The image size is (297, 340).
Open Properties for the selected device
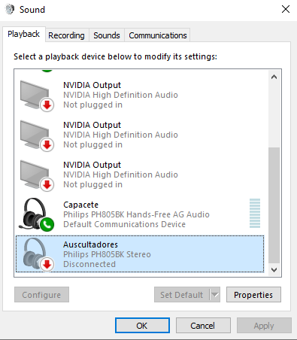(253, 295)
